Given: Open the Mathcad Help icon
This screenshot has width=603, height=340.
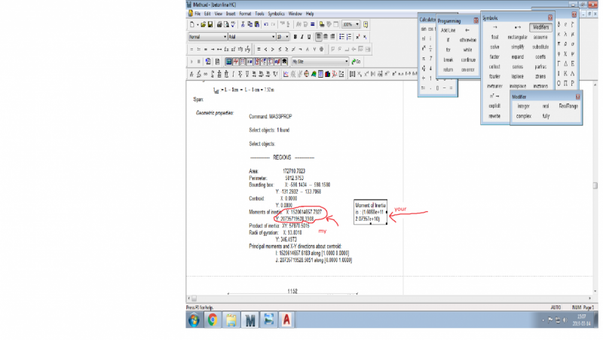Looking at the screenshot, I should 366,24.
